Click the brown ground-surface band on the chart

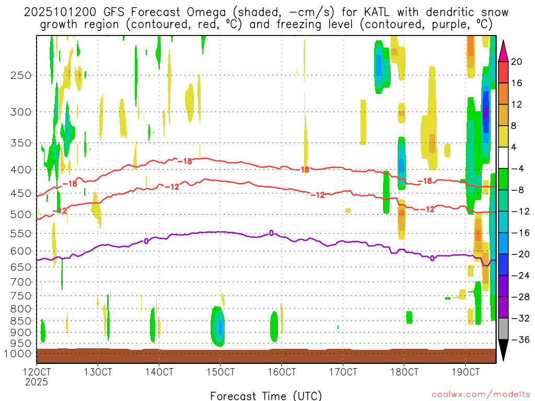click(266, 356)
